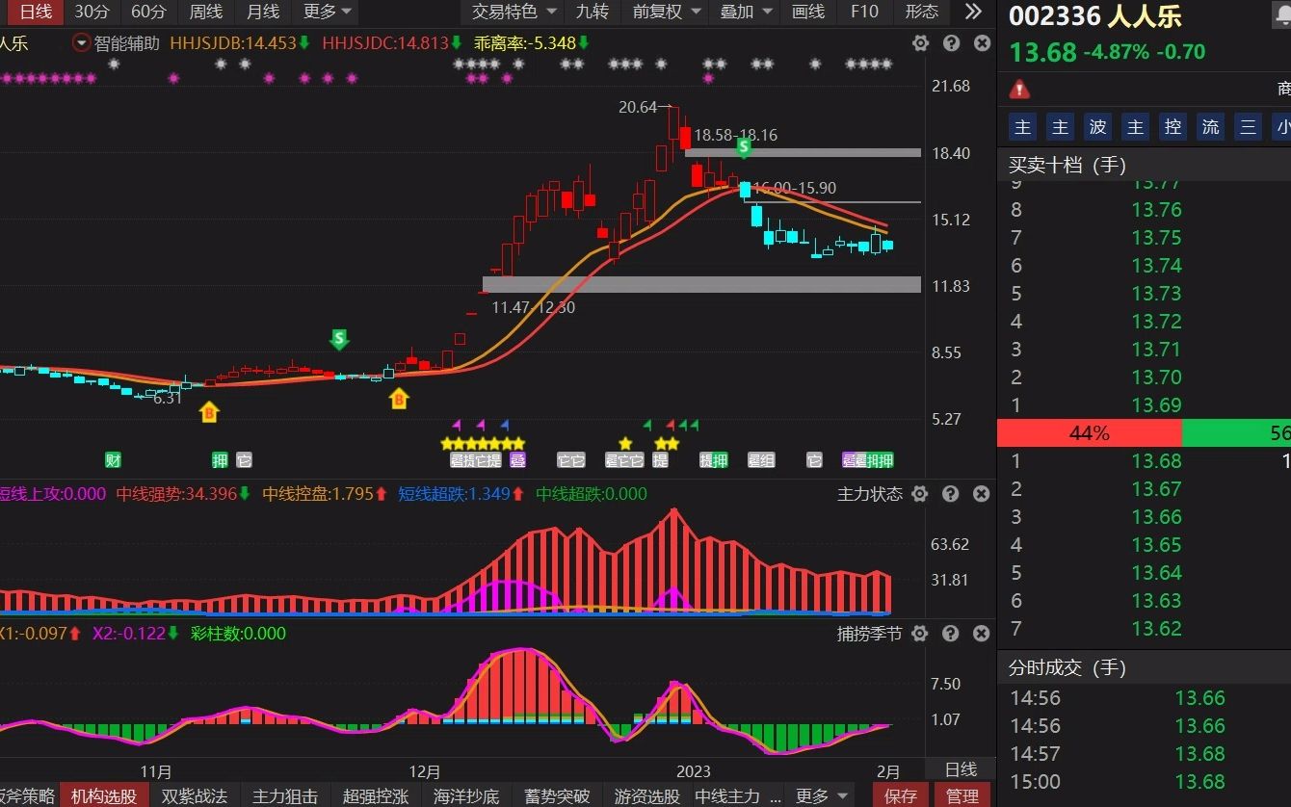
Task: Click the 11.47-12.30 gray support band
Action: tap(701, 284)
